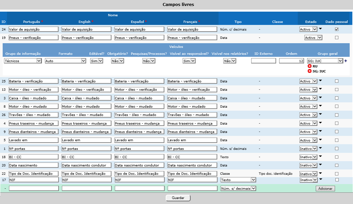Screen dimensions: 353x204
Task: Check Dado pessoal for Tipo de Doc. Identificação
Action: (x=337, y=174)
